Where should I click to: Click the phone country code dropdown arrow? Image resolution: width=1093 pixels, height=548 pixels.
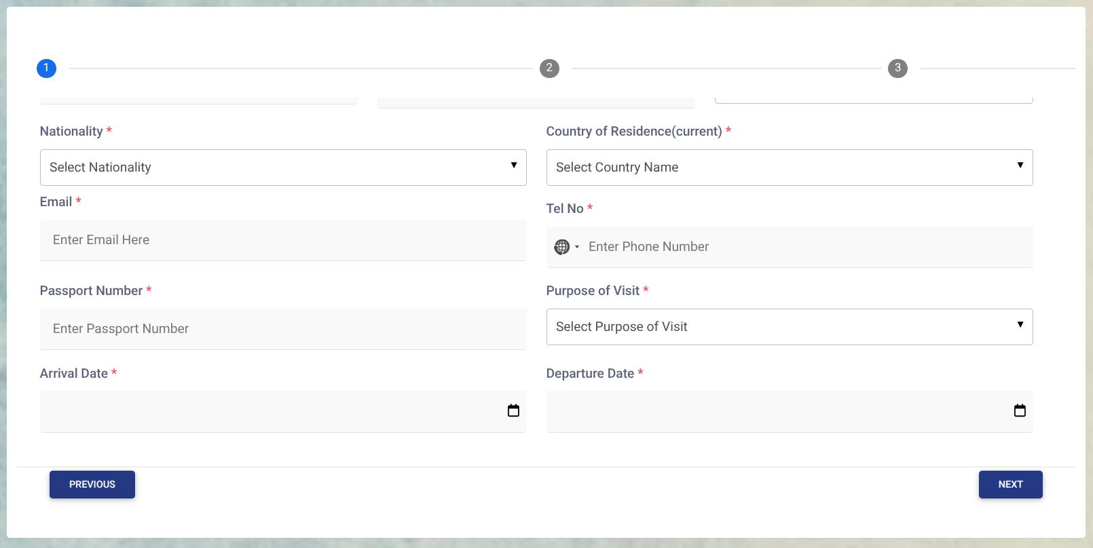(577, 247)
